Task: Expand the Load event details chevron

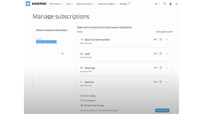Action: click(167, 54)
